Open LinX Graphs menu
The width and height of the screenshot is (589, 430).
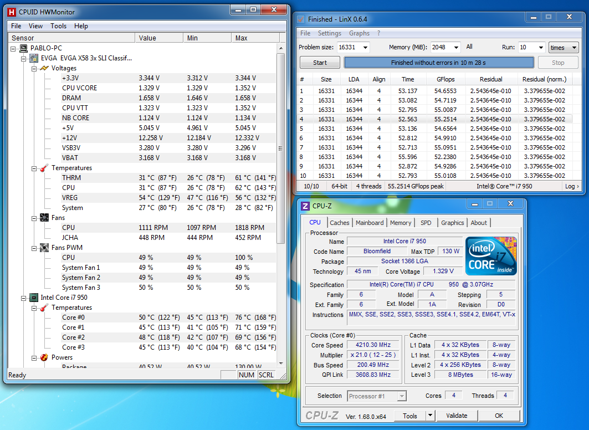tap(359, 33)
